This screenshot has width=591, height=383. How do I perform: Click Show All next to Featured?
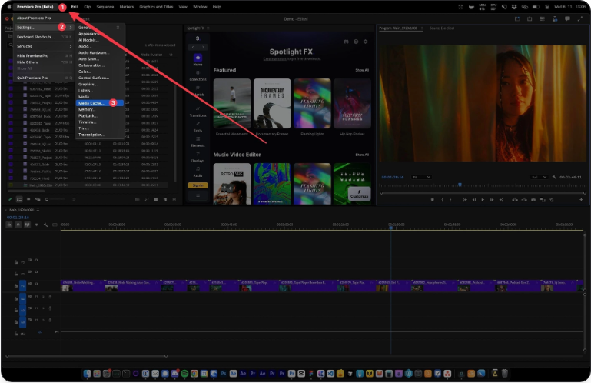pyautogui.click(x=361, y=70)
